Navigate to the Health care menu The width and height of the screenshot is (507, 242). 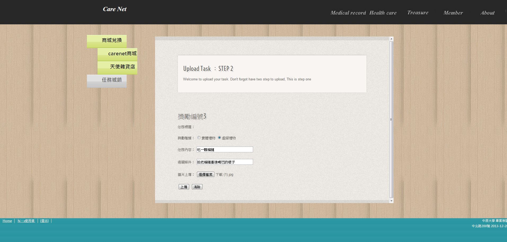pyautogui.click(x=383, y=13)
